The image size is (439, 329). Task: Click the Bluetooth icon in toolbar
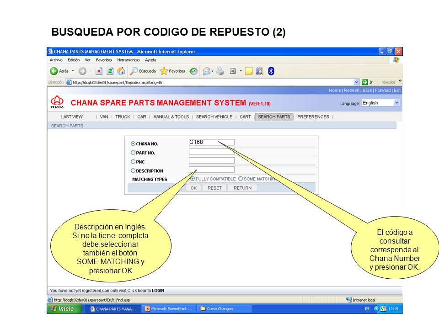pos(271,71)
